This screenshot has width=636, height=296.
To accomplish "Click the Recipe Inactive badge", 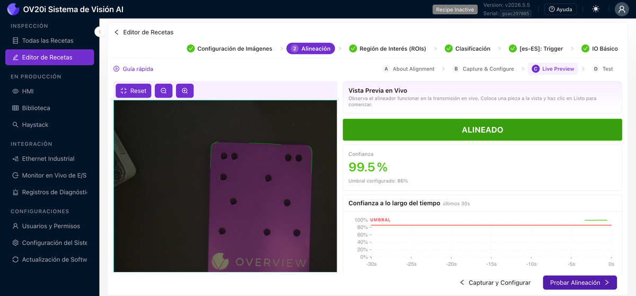I will (x=455, y=10).
